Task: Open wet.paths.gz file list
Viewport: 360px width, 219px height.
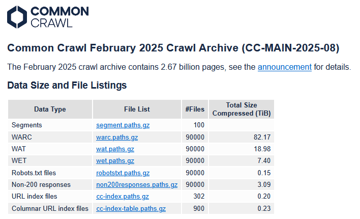Action: [x=115, y=160]
